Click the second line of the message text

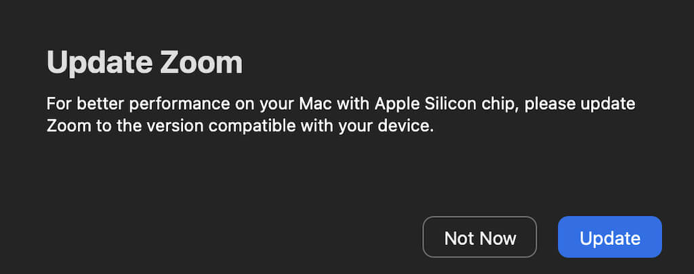pos(239,126)
